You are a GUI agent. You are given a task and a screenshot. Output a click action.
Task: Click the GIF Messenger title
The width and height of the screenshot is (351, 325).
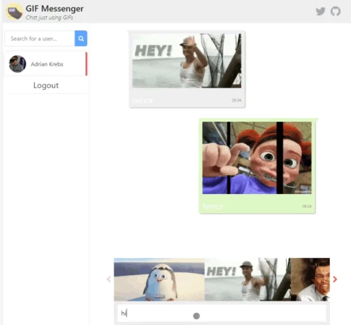[x=55, y=9]
